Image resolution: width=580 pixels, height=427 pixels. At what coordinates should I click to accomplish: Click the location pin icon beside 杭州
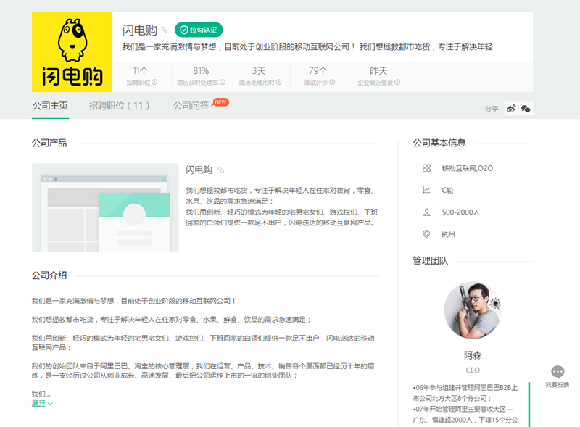(x=426, y=234)
